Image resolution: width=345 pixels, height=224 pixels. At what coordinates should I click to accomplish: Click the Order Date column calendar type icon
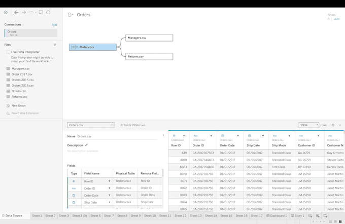coord(222,136)
